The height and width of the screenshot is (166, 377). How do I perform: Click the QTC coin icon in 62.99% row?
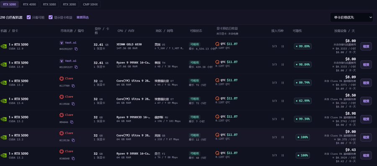(217, 98)
